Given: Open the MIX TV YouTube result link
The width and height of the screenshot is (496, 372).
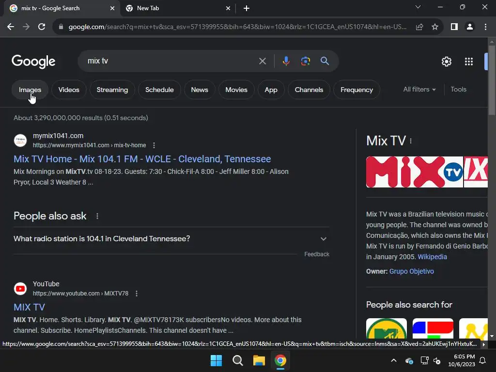Looking at the screenshot, I should pyautogui.click(x=30, y=308).
